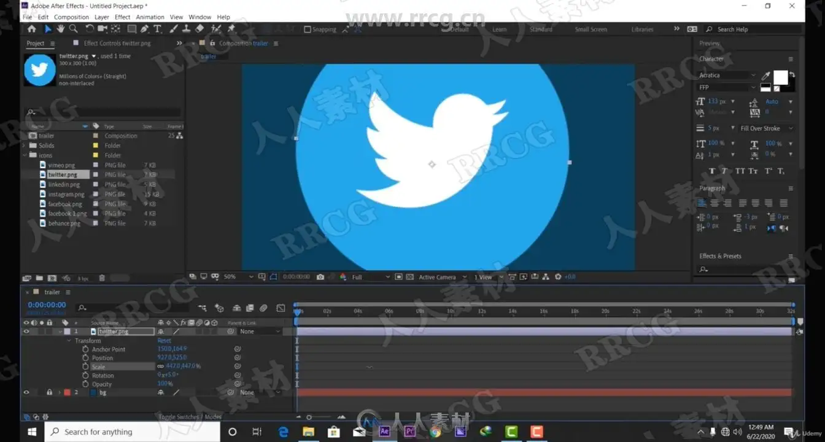Click the Home icon in the toolbar
Viewport: 825px width, 442px height.
coord(32,29)
